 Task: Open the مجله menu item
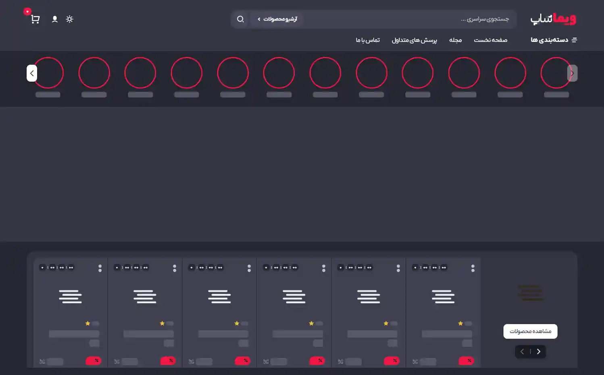point(455,40)
